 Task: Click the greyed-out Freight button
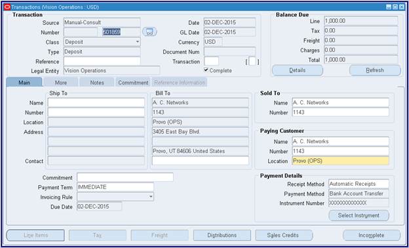(x=160, y=235)
